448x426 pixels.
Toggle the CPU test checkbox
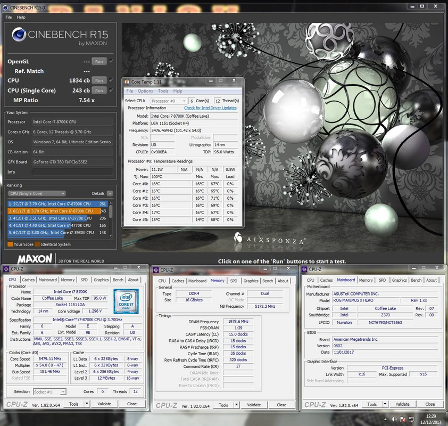click(x=111, y=80)
